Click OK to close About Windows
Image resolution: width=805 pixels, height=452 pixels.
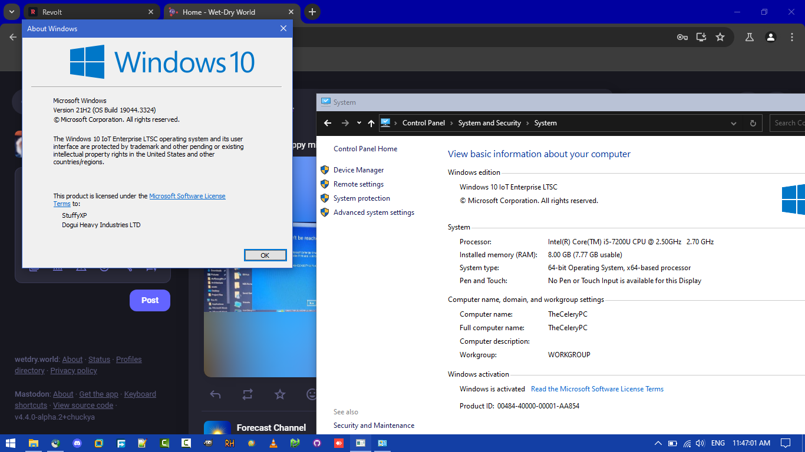pos(265,255)
